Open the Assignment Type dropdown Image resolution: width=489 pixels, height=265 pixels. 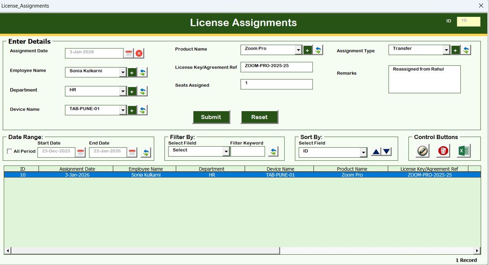coord(446,50)
